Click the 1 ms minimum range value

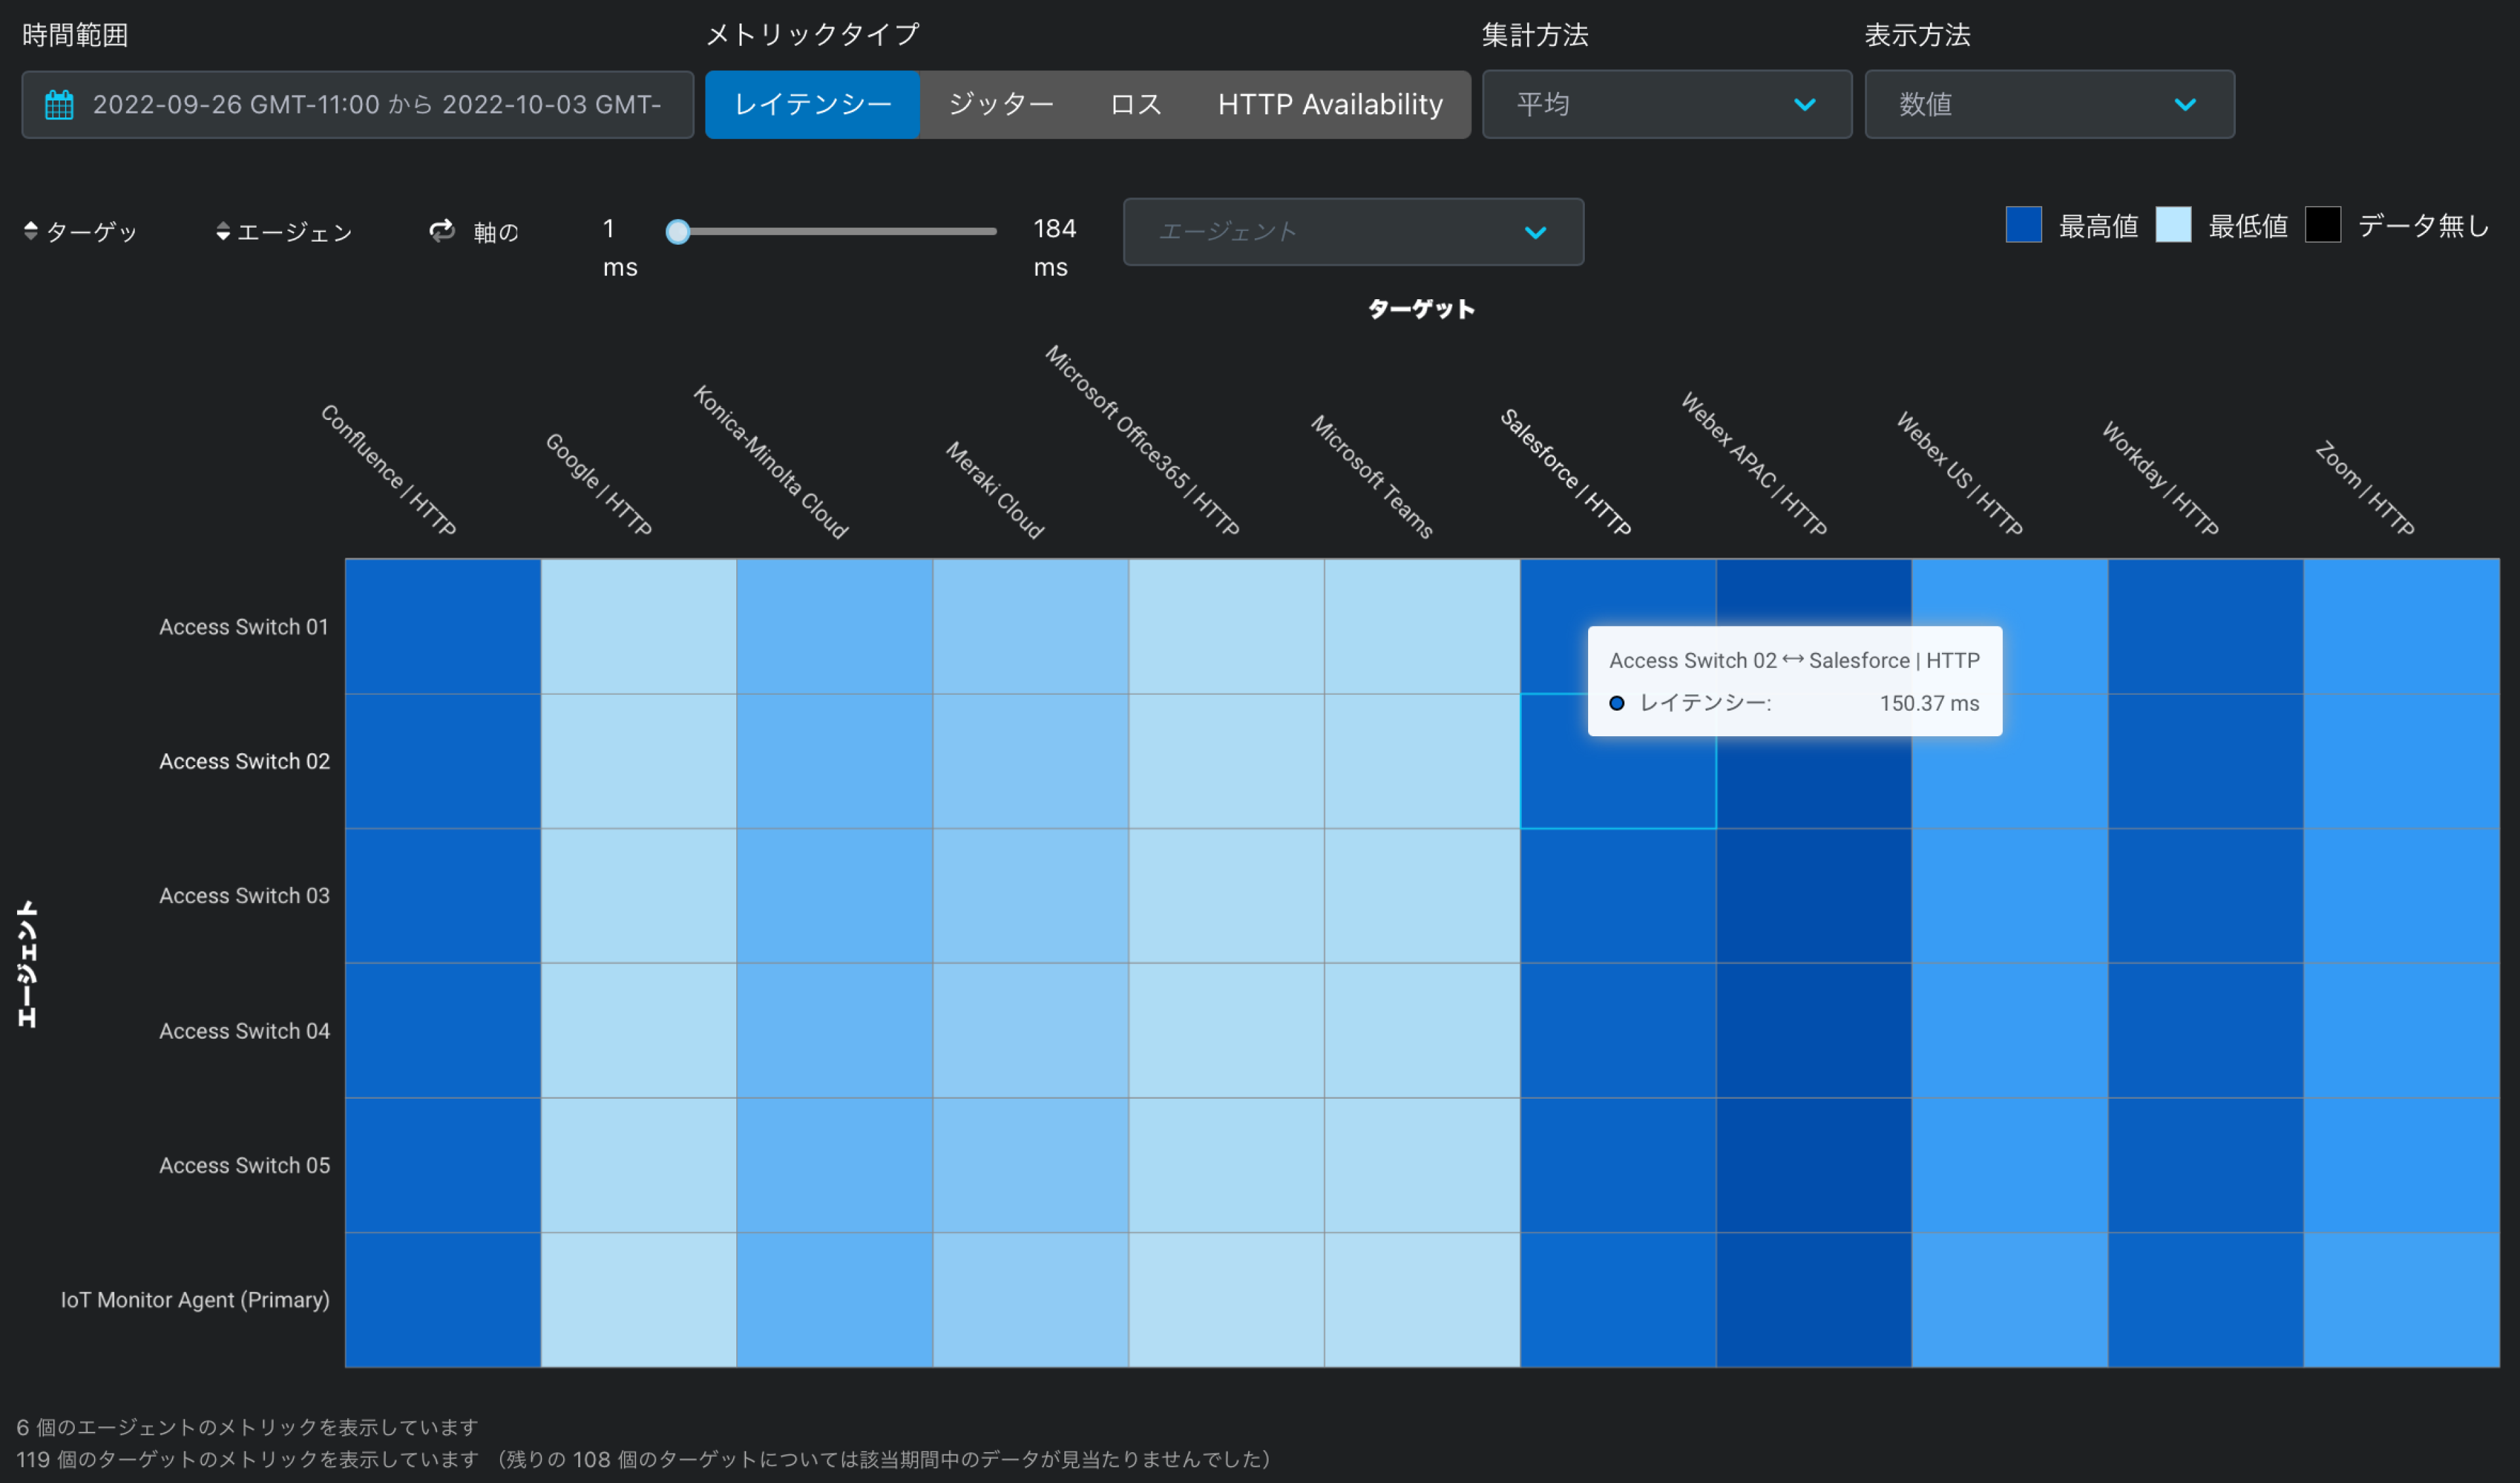[x=620, y=248]
